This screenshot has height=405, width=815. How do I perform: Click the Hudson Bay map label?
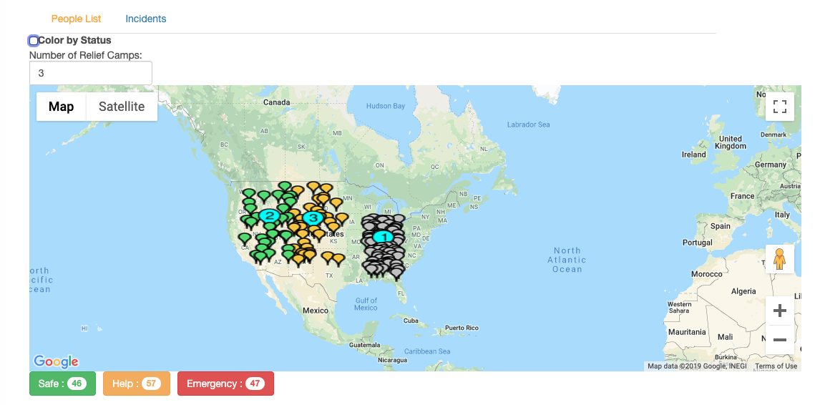click(x=385, y=106)
